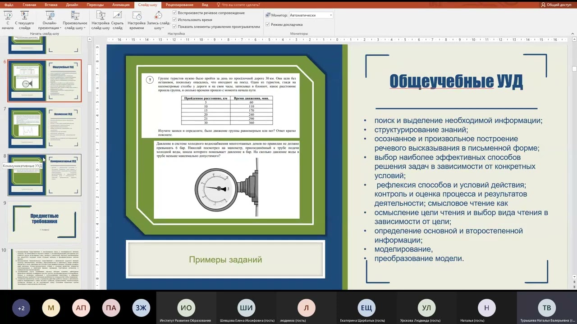Click Общеучебные УУД title text

(456, 81)
